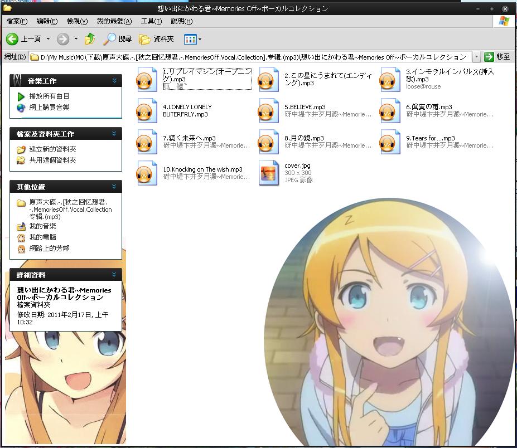Open the 工具(T) menu
The image size is (517, 448).
(x=151, y=21)
